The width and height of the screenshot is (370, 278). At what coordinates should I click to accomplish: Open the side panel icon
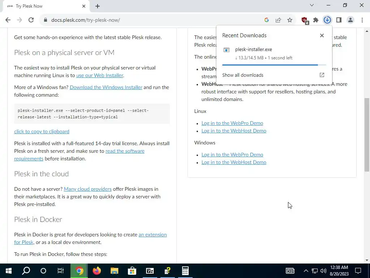point(339,20)
